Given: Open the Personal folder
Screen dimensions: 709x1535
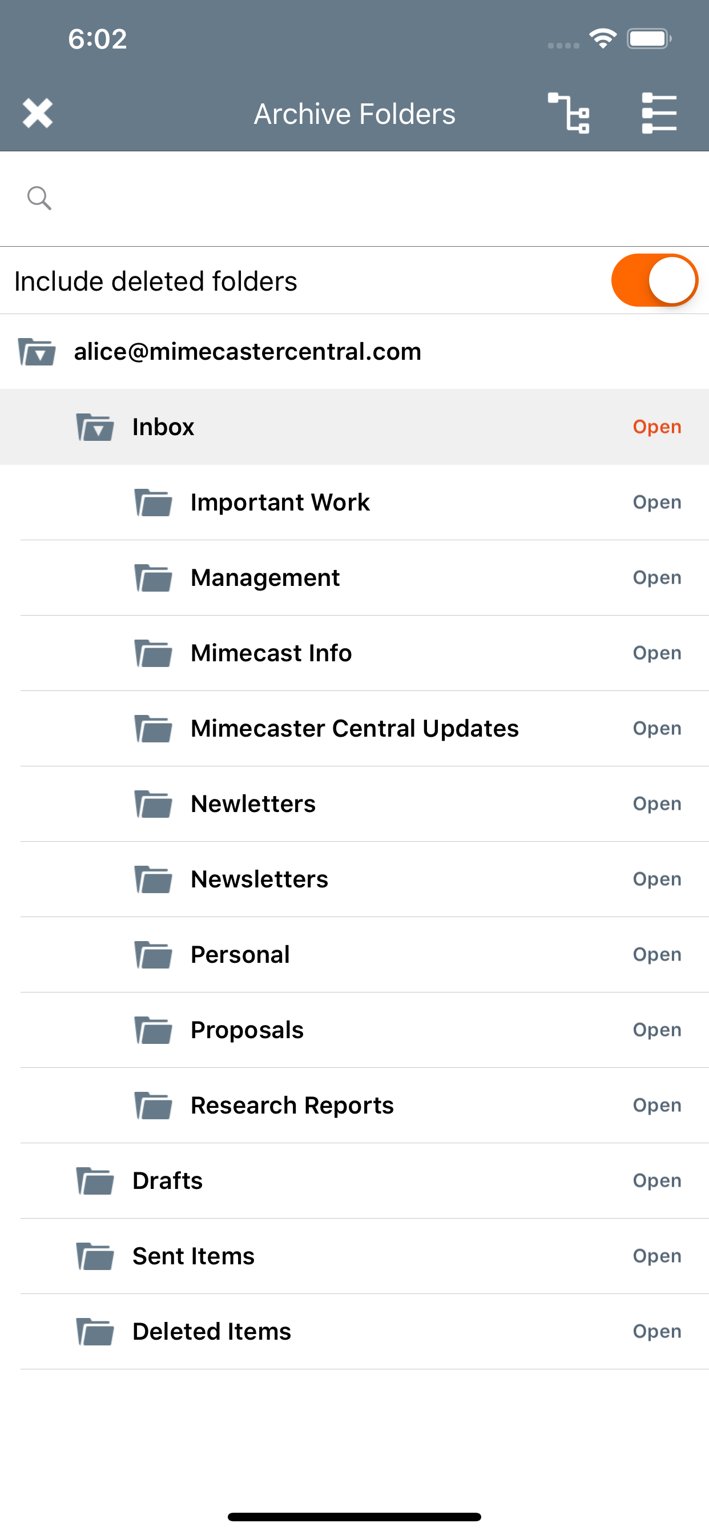Looking at the screenshot, I should coord(657,955).
